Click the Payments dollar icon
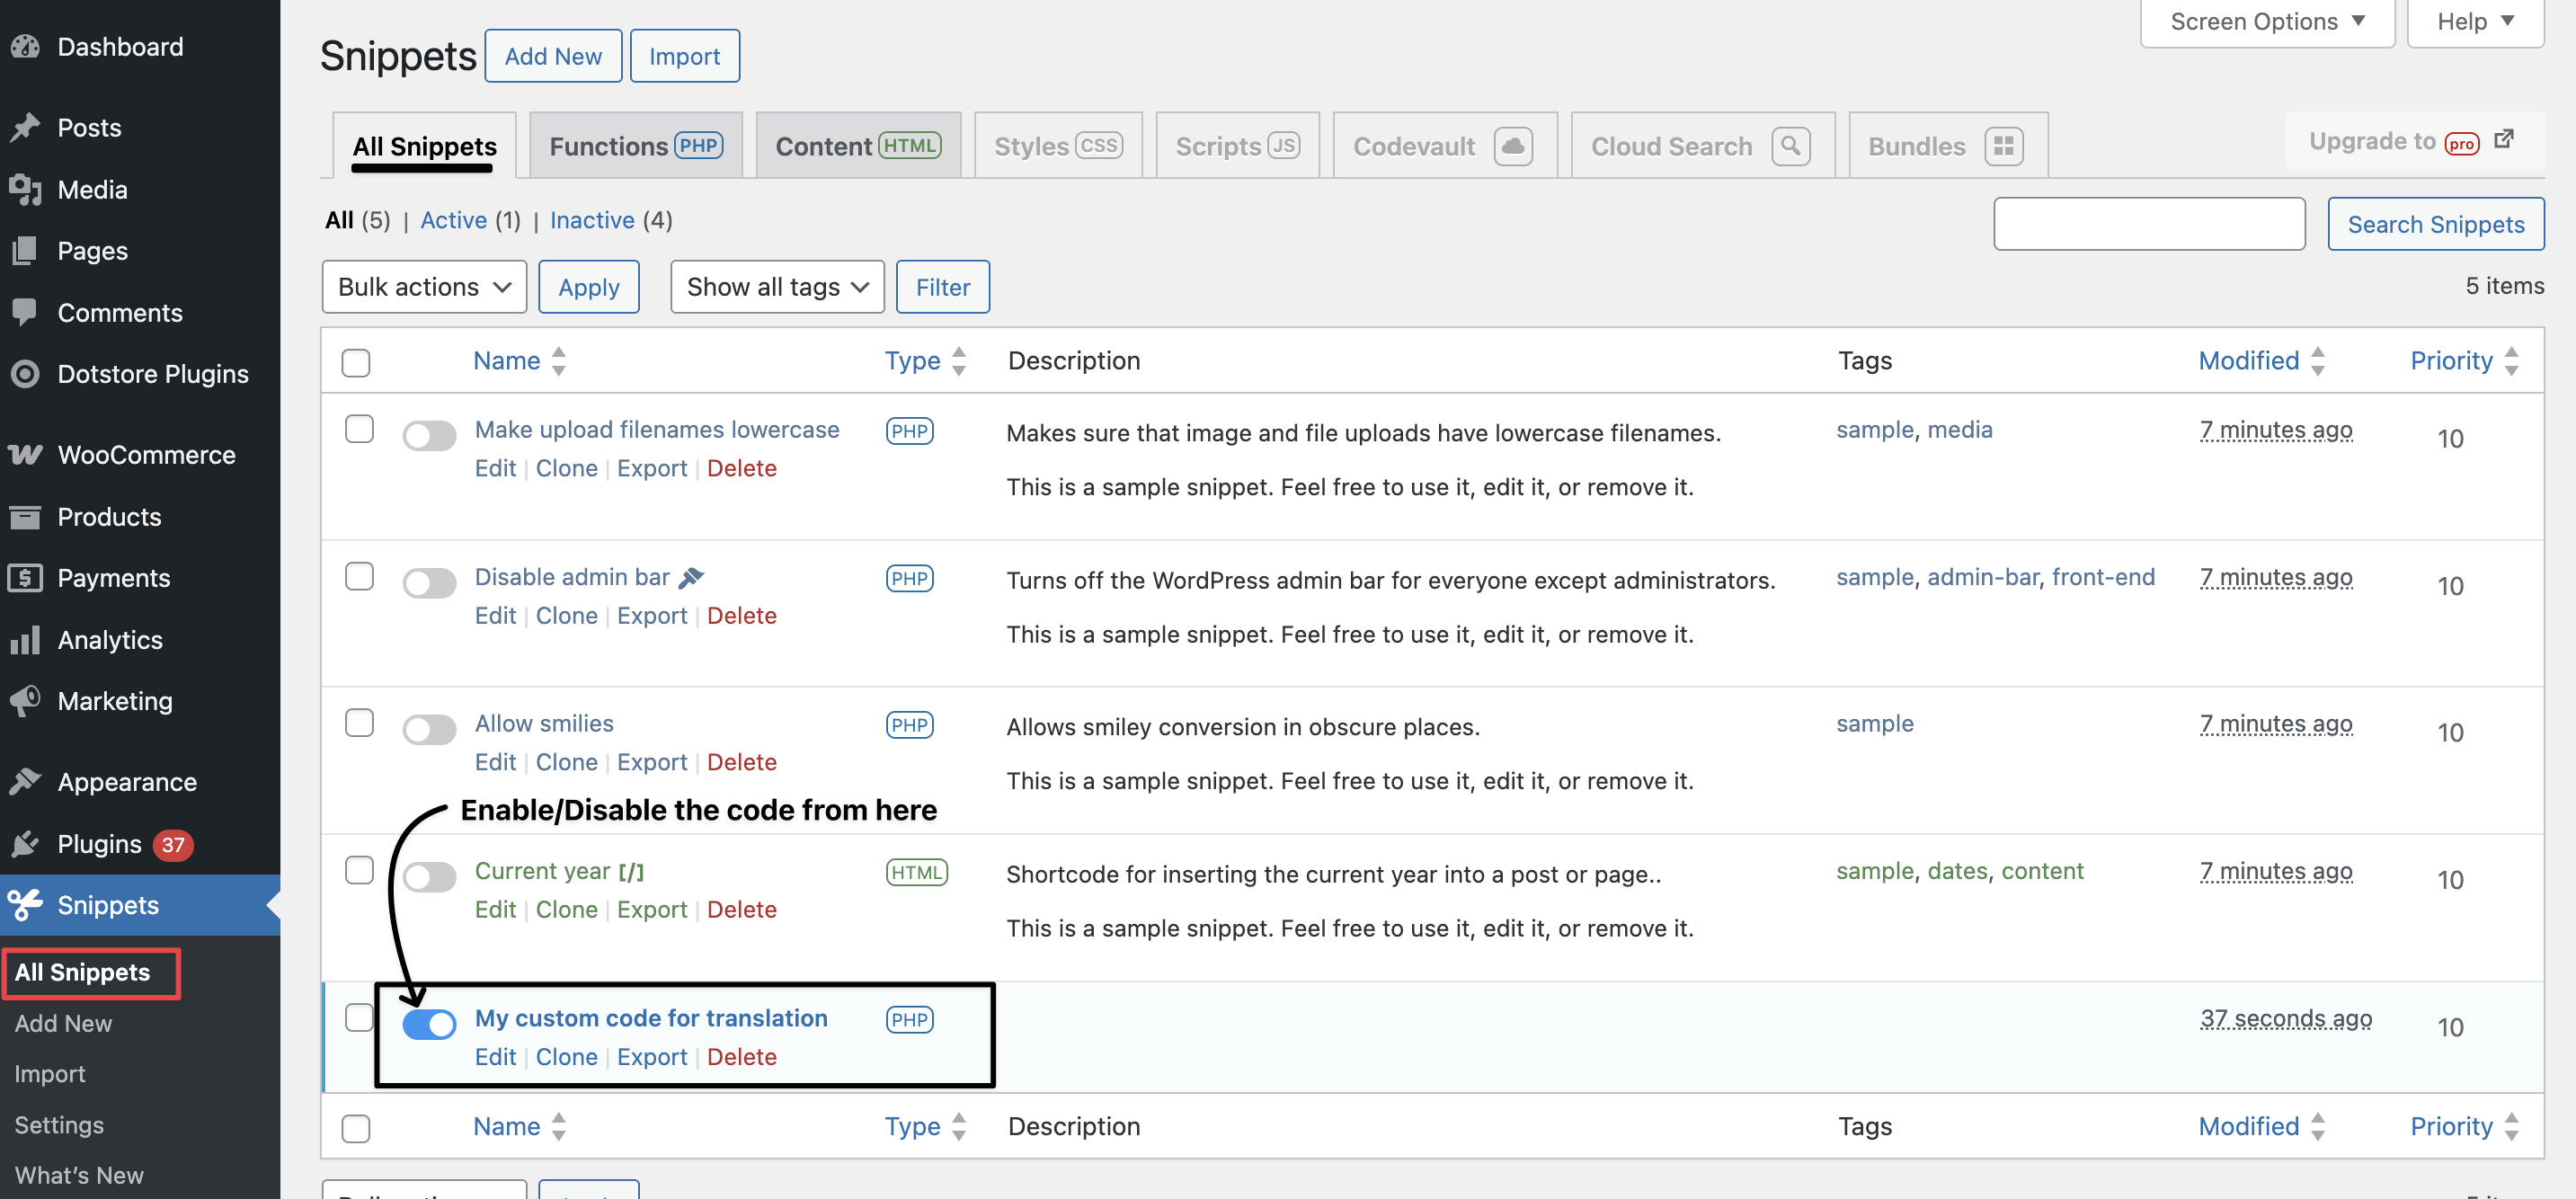 click(x=25, y=578)
